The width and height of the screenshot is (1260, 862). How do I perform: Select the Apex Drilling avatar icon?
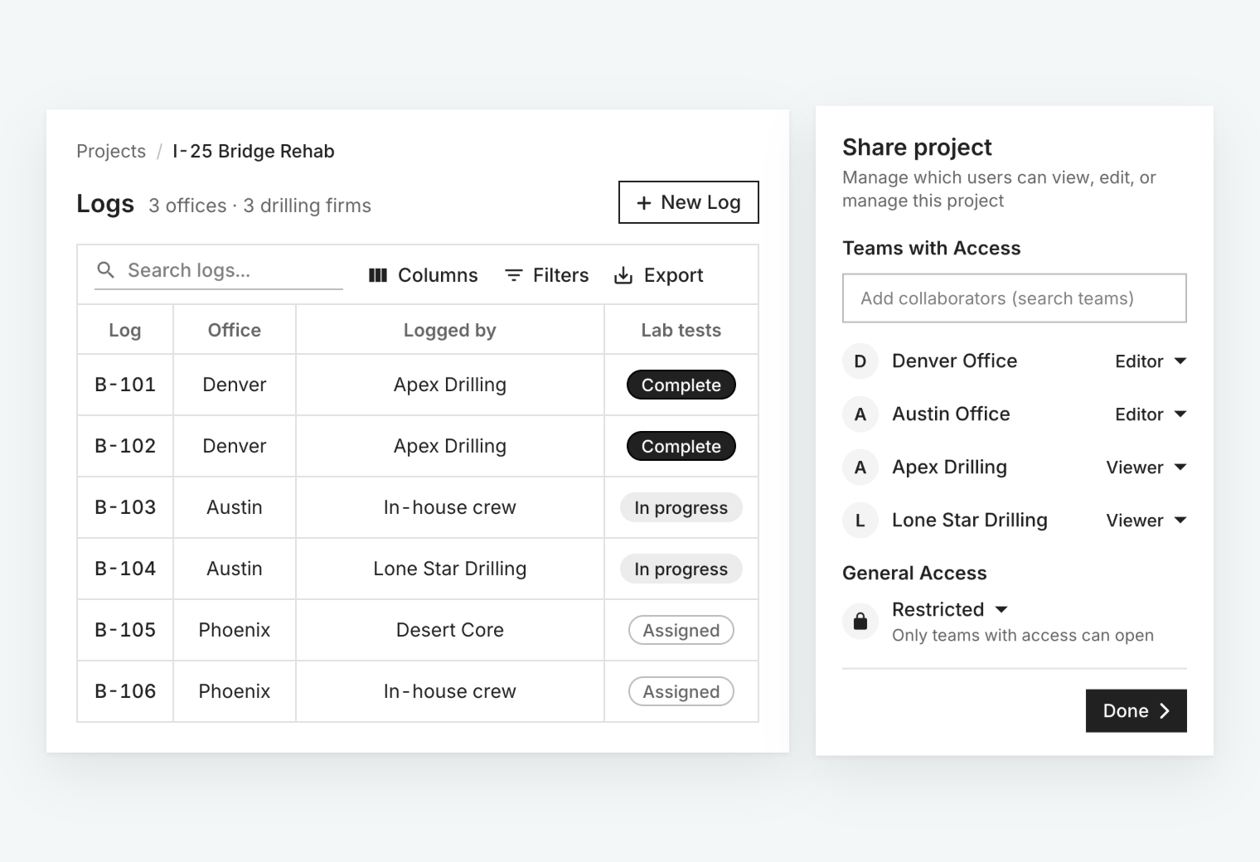(860, 467)
